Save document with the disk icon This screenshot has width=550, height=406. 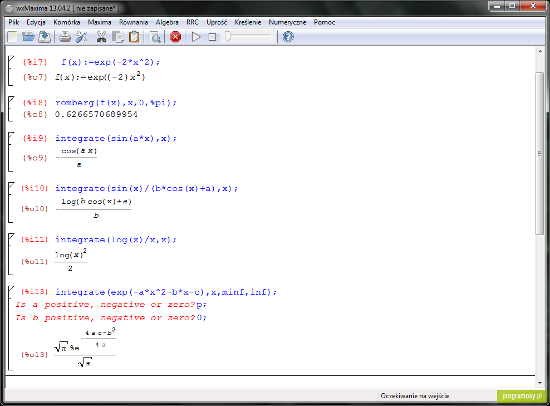click(x=45, y=37)
